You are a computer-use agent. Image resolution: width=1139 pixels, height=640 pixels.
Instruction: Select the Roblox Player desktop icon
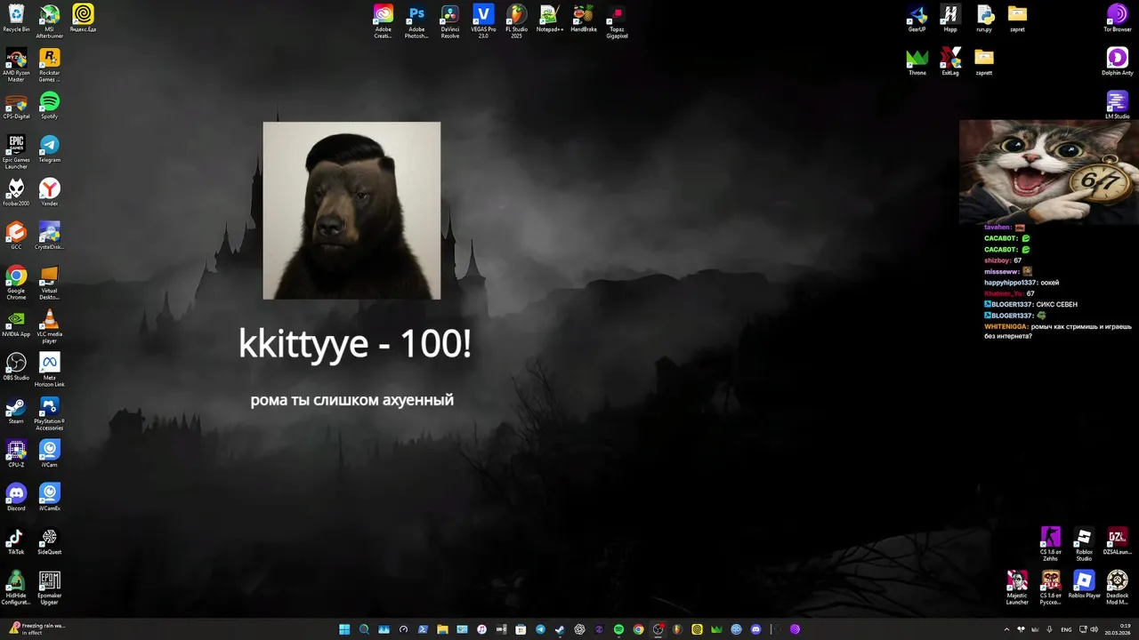pos(1084,584)
